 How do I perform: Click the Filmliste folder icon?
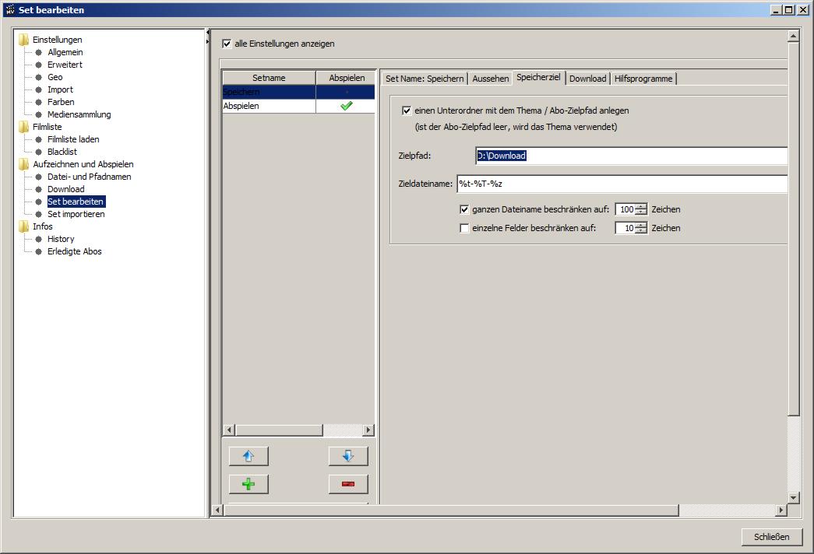tap(24, 127)
